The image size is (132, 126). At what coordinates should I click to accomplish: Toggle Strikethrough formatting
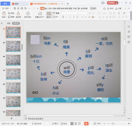pos(74,17)
